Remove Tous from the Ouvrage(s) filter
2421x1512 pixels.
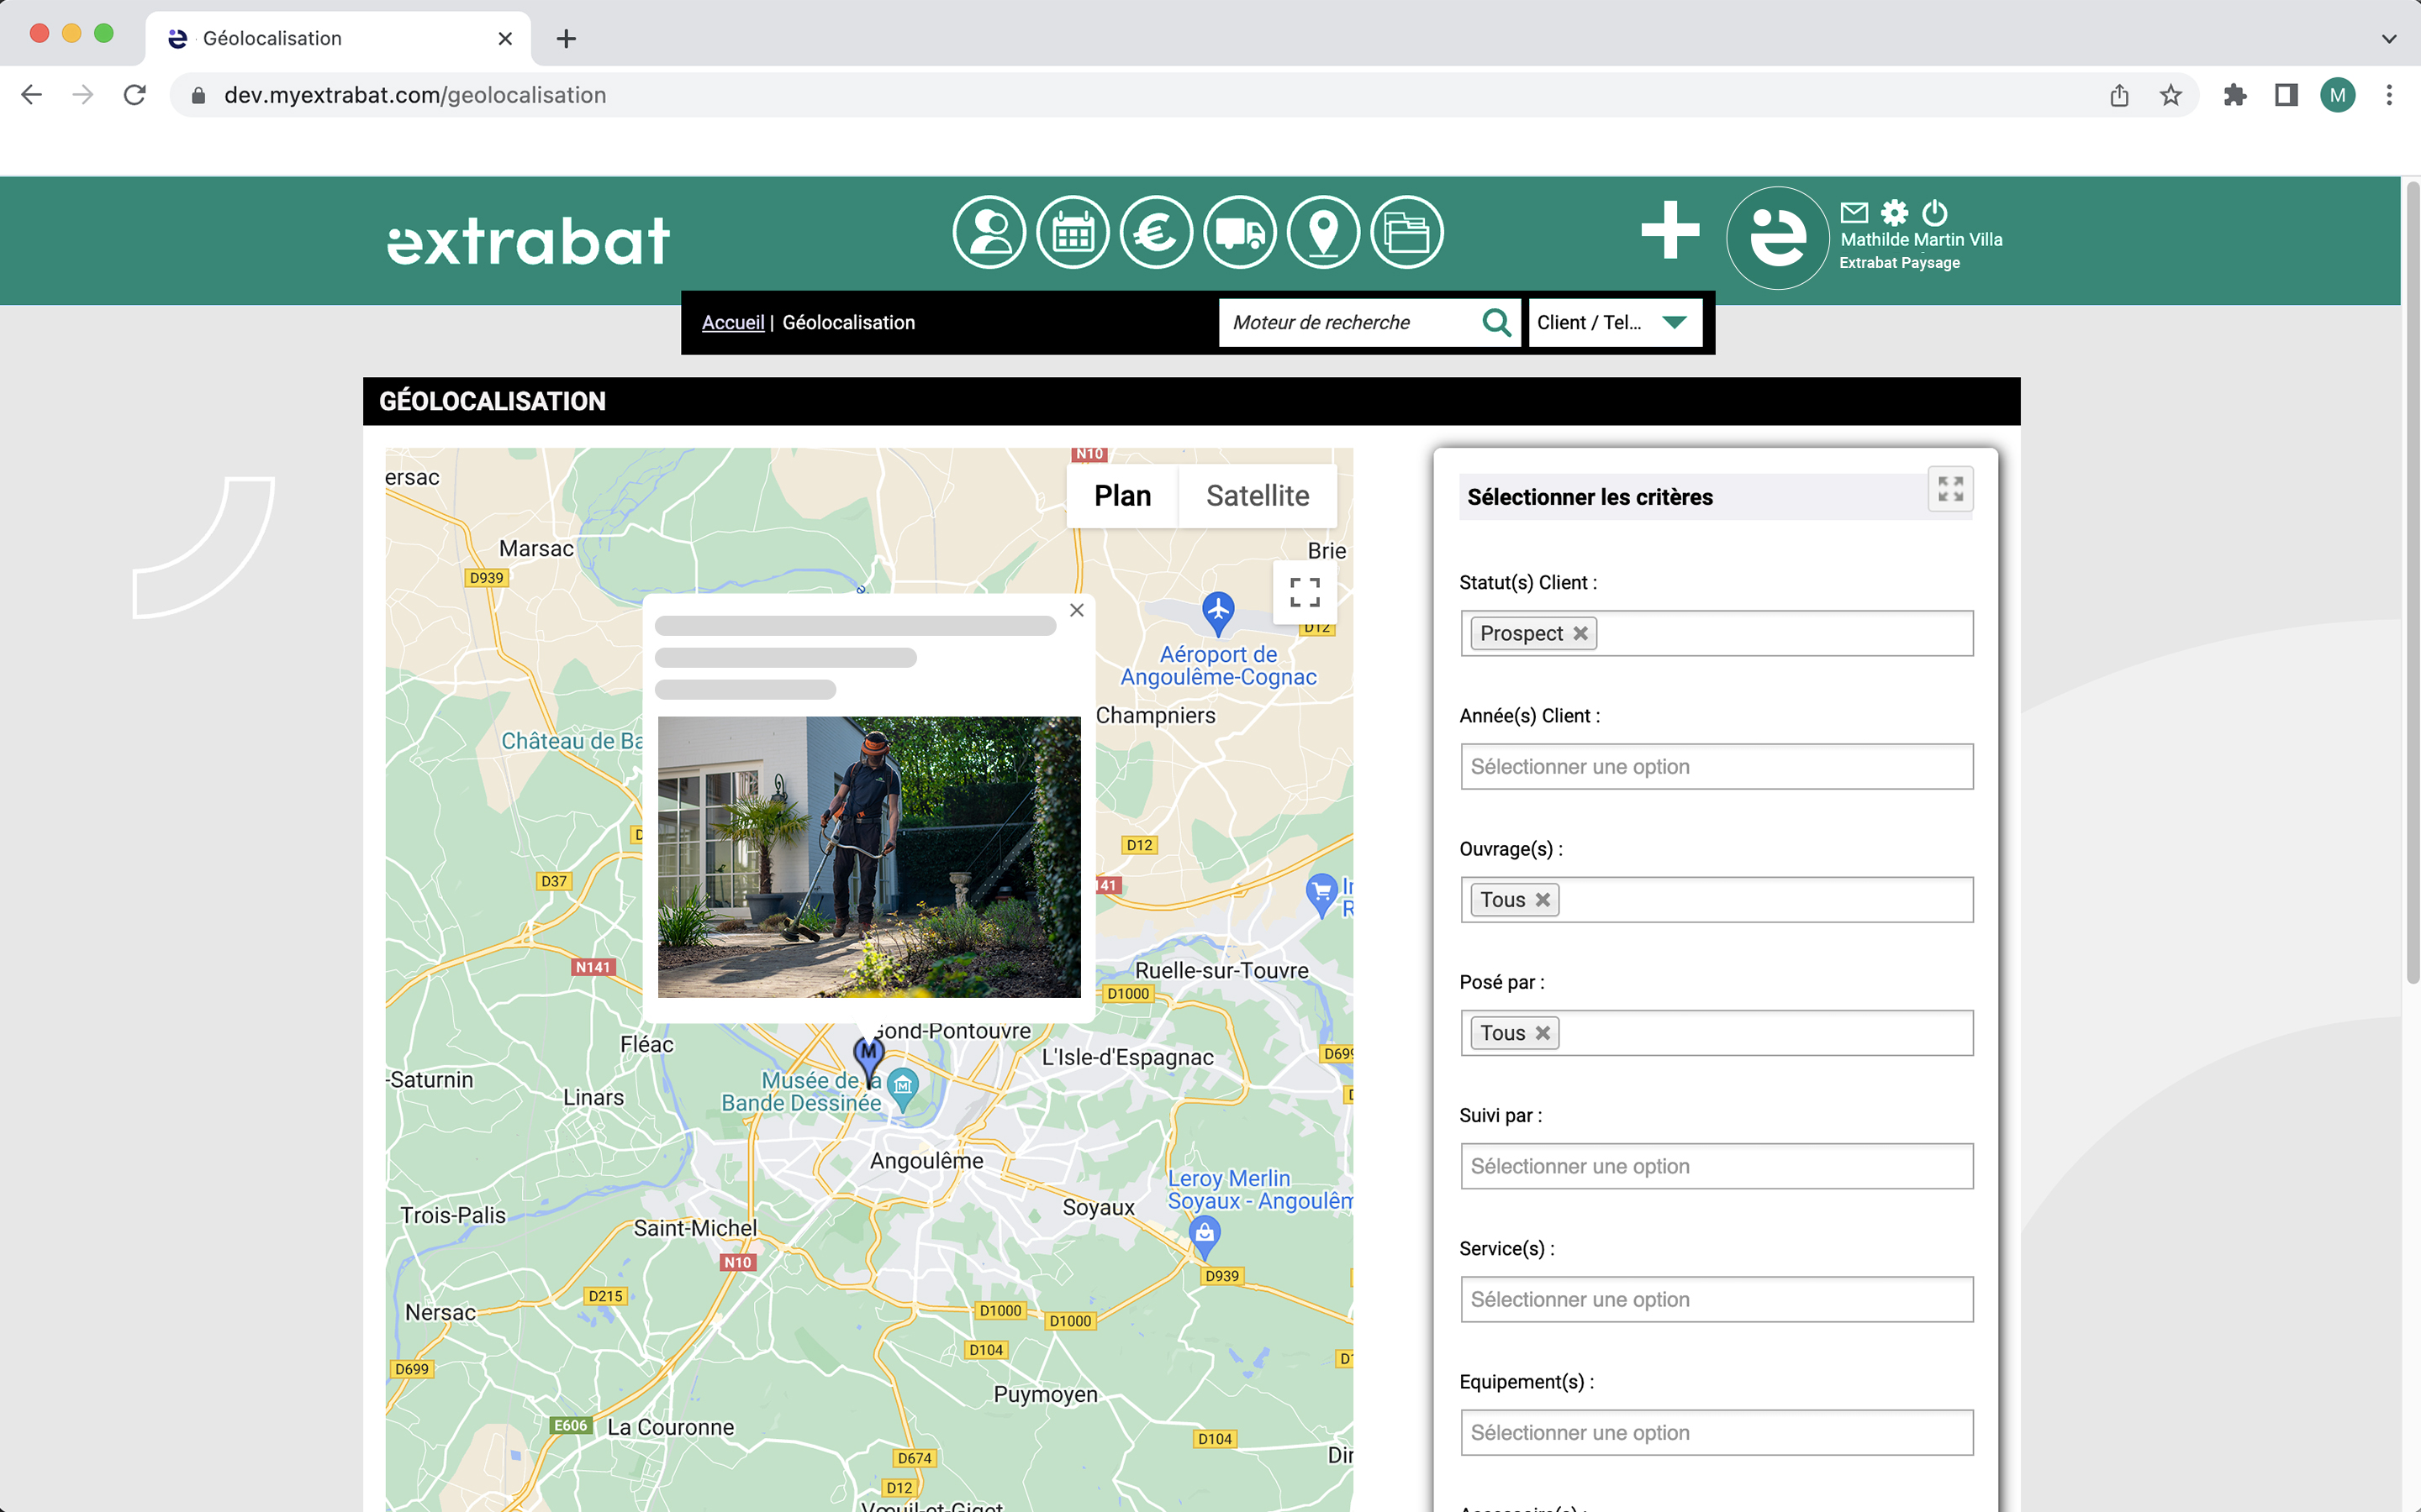click(x=1542, y=899)
